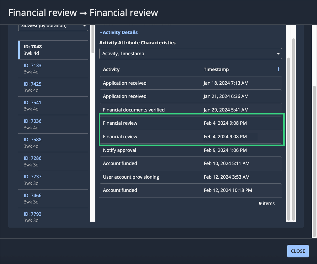The width and height of the screenshot is (317, 264).
Task: Click timestamp Feb 9, 2024 1:06 PM
Action: (x=225, y=150)
